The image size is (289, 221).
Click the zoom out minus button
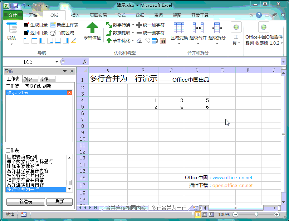click(x=235, y=215)
